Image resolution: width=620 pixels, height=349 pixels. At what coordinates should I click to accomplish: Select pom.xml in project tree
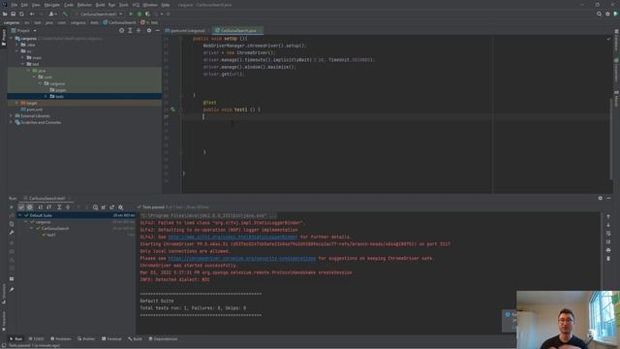[x=32, y=110]
